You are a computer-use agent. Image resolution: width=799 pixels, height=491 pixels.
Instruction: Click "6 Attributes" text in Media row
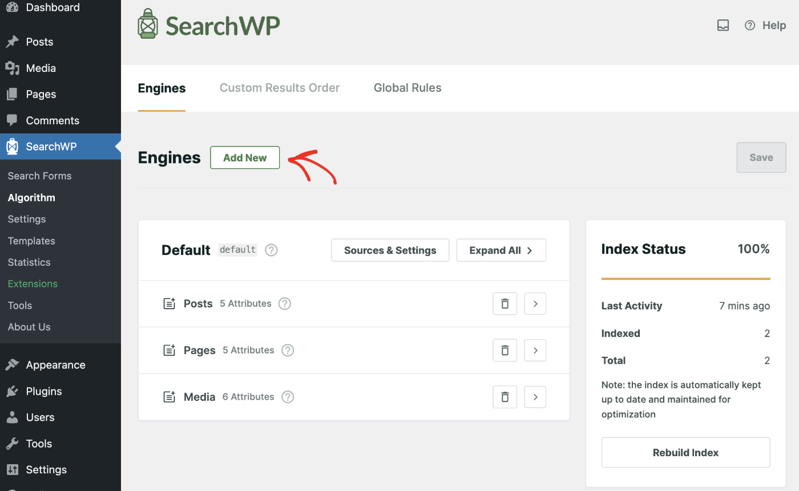248,397
